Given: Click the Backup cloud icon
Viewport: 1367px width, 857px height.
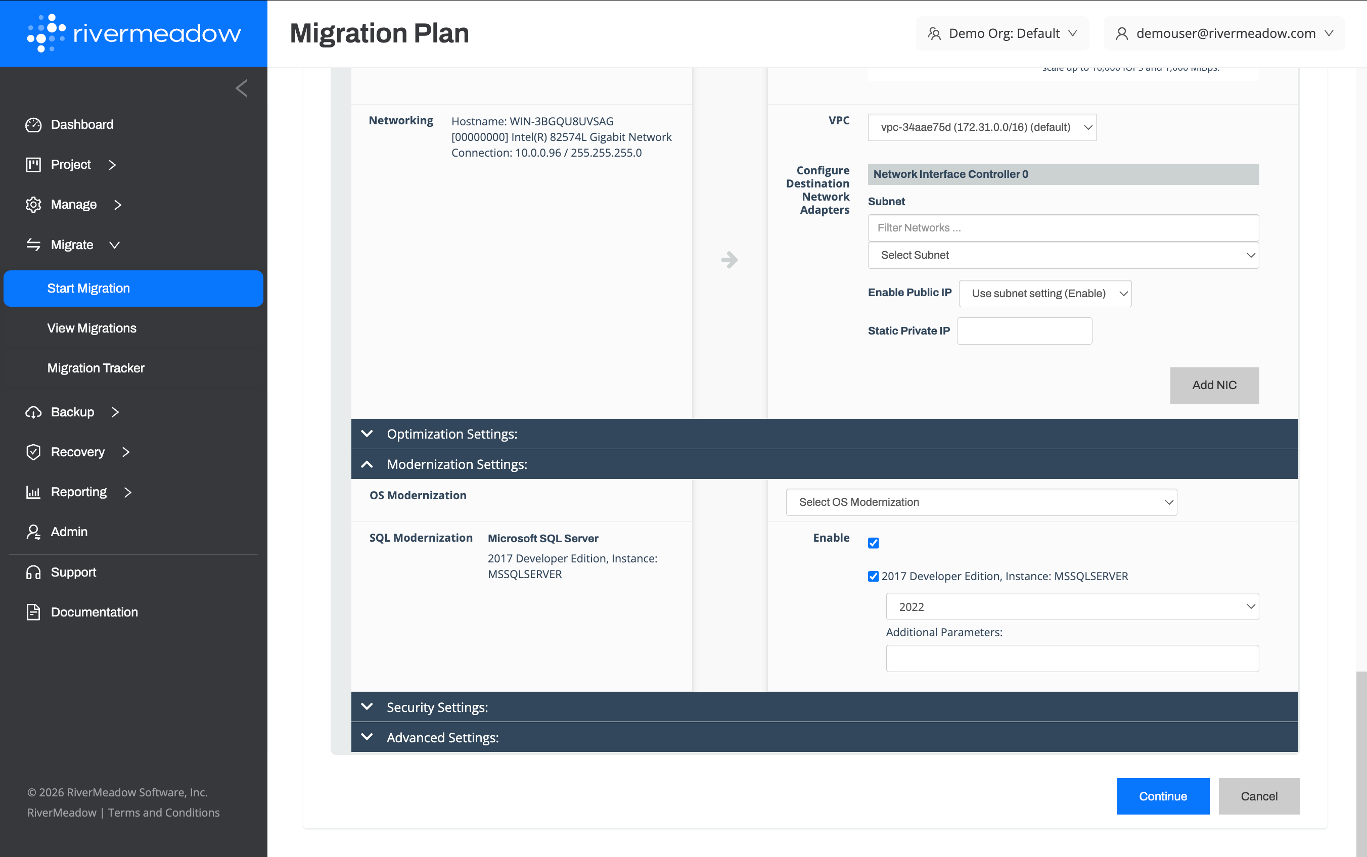Looking at the screenshot, I should point(33,412).
